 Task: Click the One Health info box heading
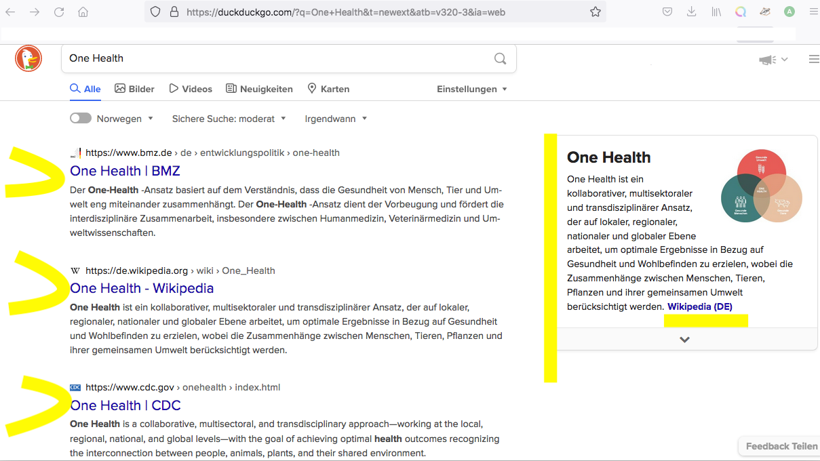pyautogui.click(x=609, y=157)
